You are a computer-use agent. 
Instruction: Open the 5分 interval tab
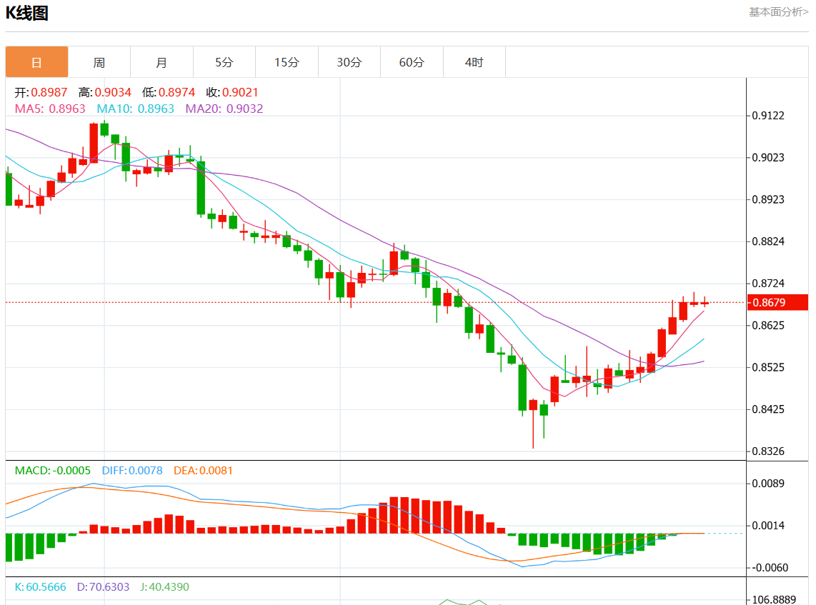click(224, 62)
